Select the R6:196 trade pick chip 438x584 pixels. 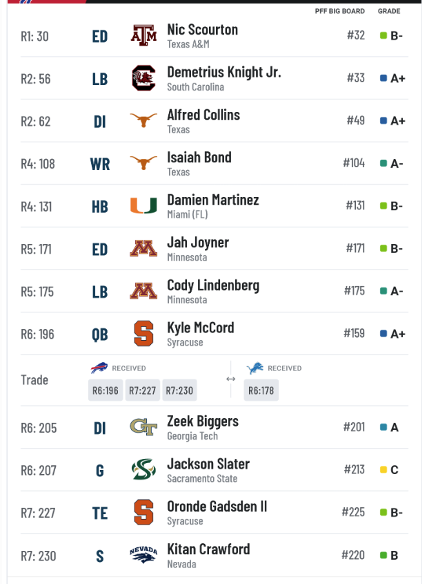coord(106,390)
